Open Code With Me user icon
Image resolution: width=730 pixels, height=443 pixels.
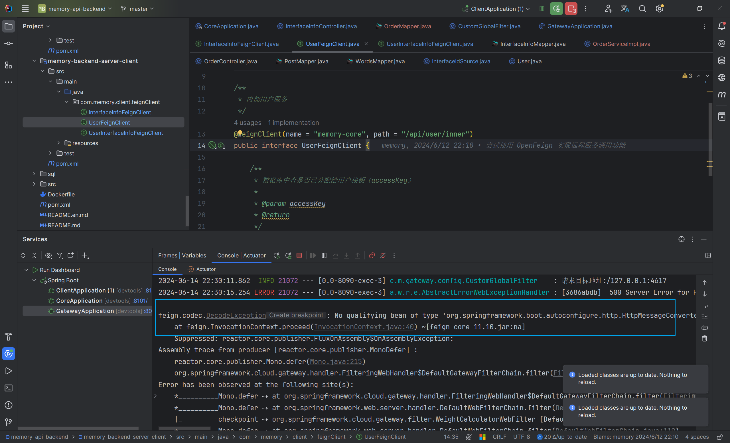click(608, 9)
